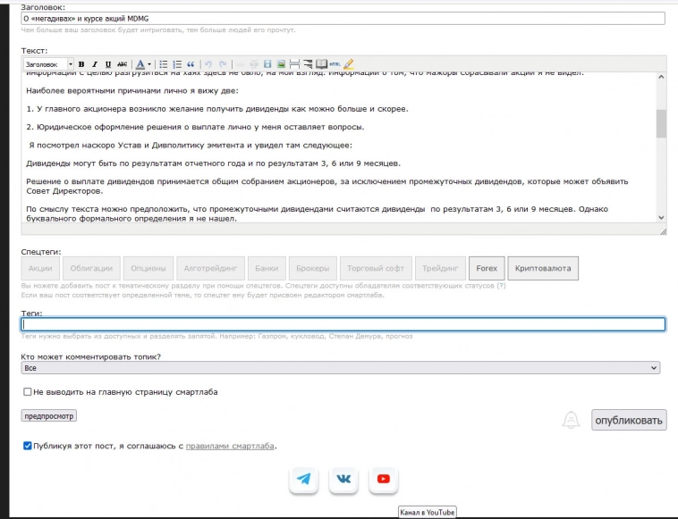Toggle strikethrough (ABC) formatting
This screenshot has width=678, height=519.
(x=122, y=64)
